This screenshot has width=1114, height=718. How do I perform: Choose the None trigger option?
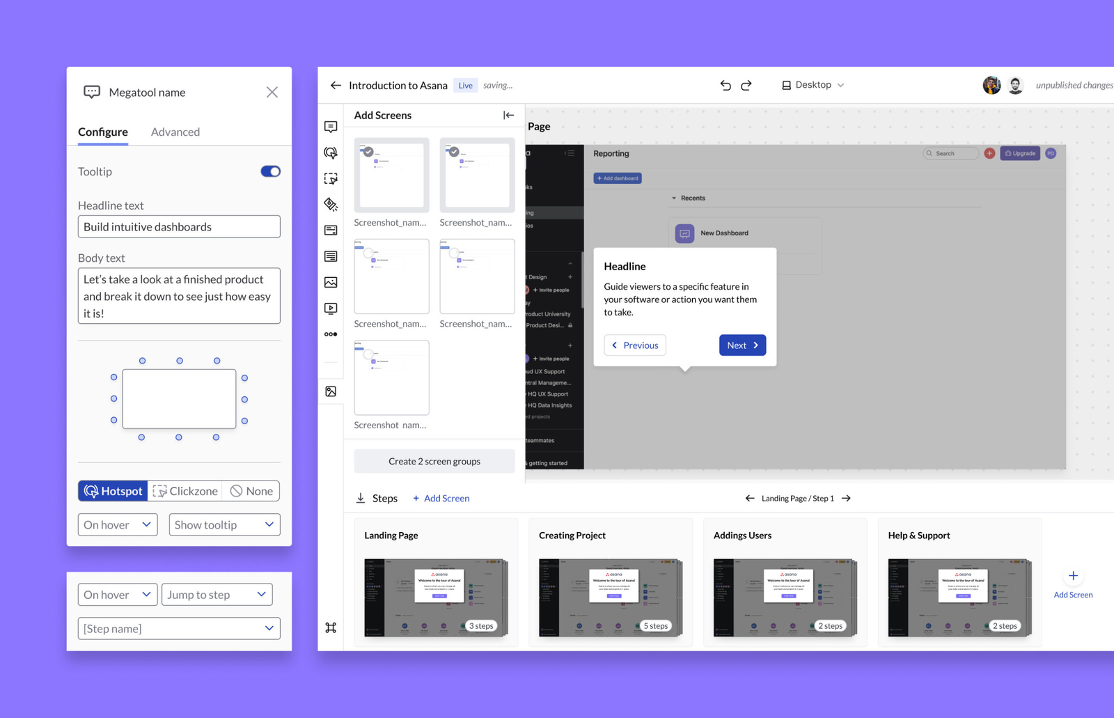[x=251, y=491]
